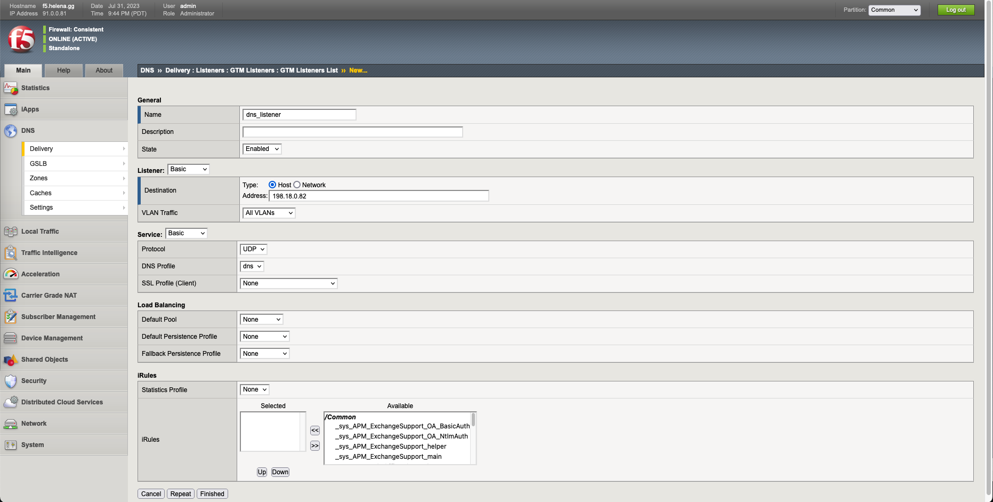993x502 pixels.
Task: Click the F5 logo
Action: point(21,39)
